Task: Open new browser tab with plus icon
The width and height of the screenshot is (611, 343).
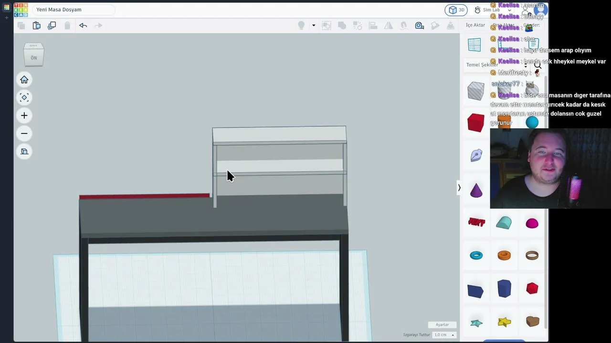Action: pos(6,18)
